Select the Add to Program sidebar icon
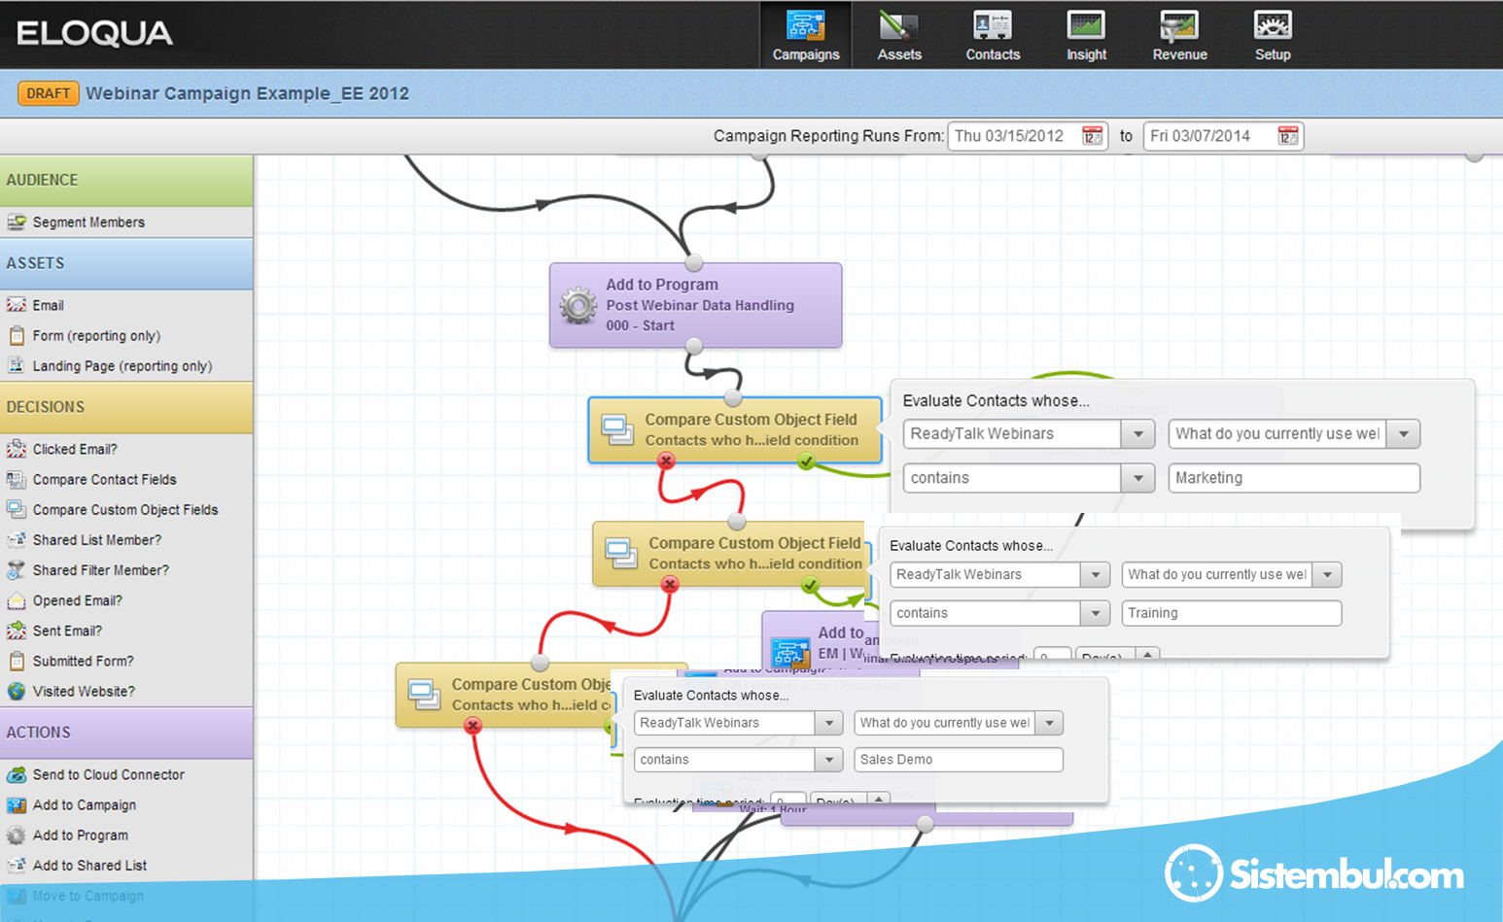Image resolution: width=1503 pixels, height=922 pixels. click(17, 835)
